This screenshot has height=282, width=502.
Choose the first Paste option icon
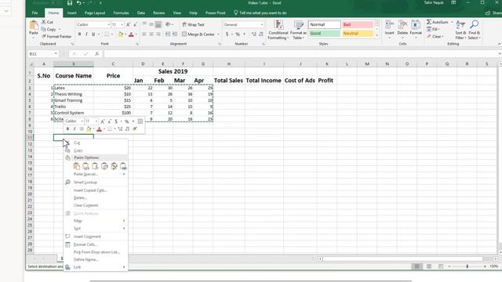(77, 166)
